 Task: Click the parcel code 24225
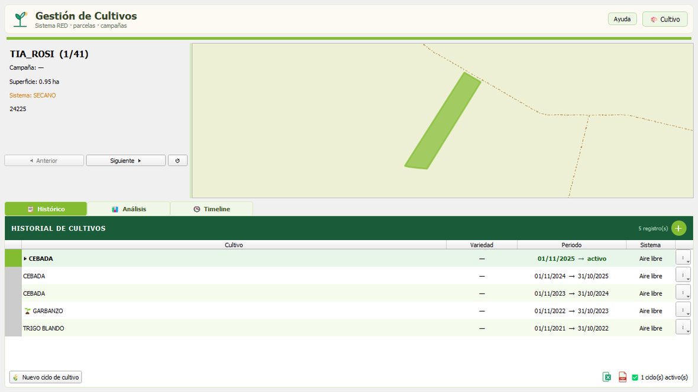point(18,109)
